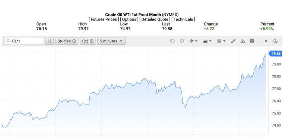Open the Detailed Quote link
The height and width of the screenshot is (137, 298).
(155, 19)
